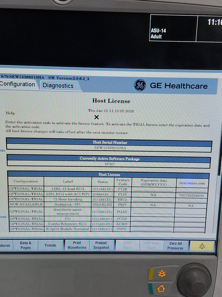Toggle the PSPO status [DISABLED]
This screenshot has height=297, width=222.
point(102,229)
